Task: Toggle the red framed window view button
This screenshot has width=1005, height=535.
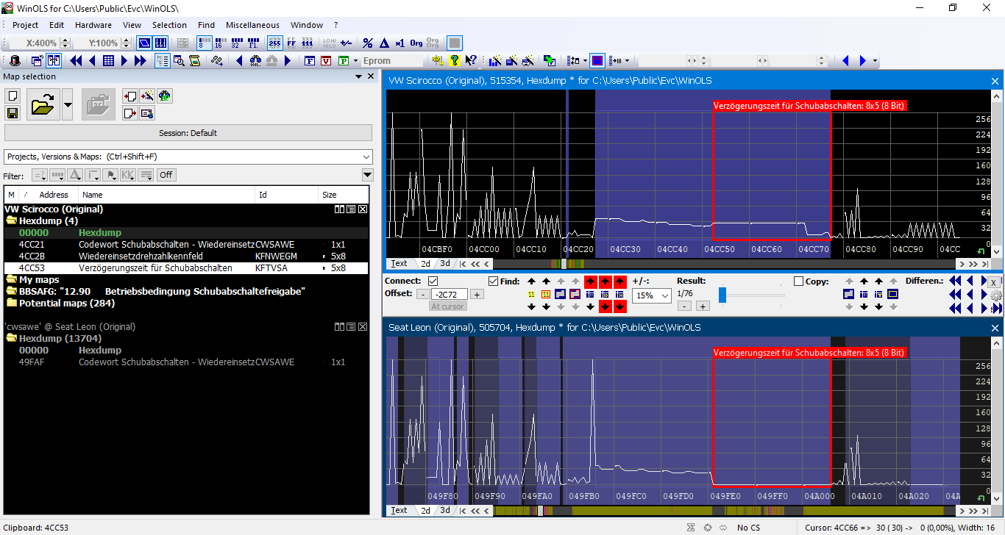Action: click(597, 60)
